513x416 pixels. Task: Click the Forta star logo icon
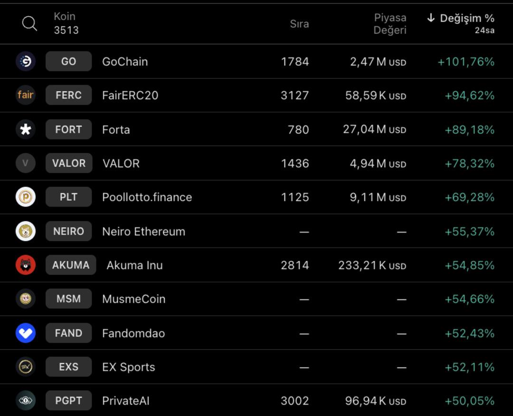click(26, 129)
